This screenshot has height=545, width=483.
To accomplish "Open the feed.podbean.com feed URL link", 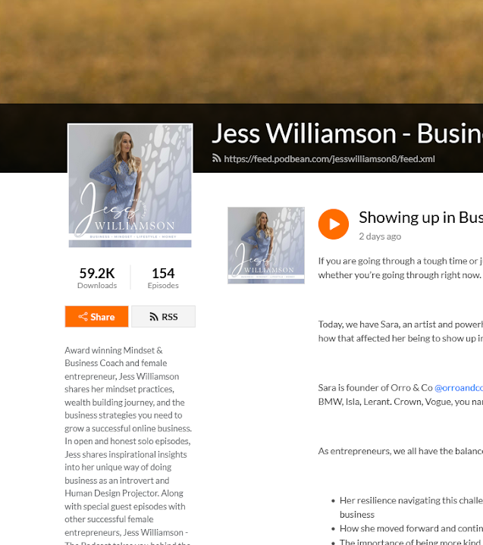I will (329, 159).
